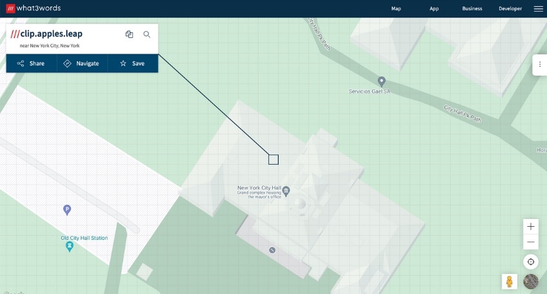Switch to satellite view thumbnail
547x294 pixels.
[531, 282]
